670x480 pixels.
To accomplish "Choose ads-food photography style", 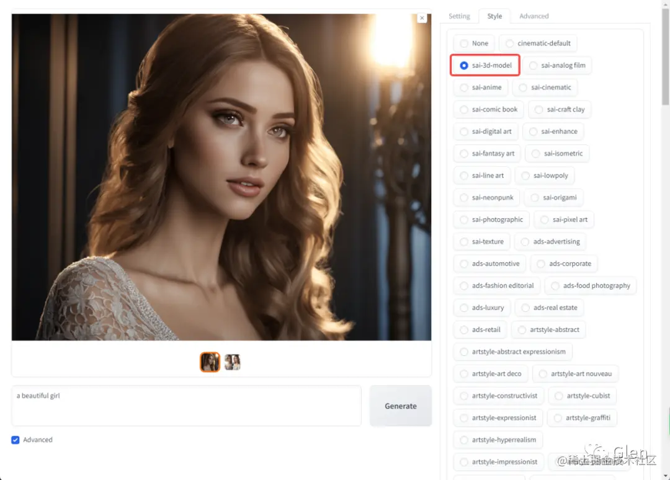I will tap(591, 286).
